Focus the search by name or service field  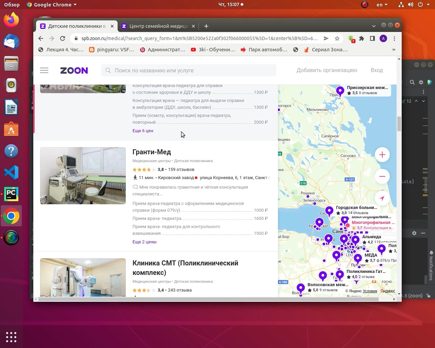(189, 70)
